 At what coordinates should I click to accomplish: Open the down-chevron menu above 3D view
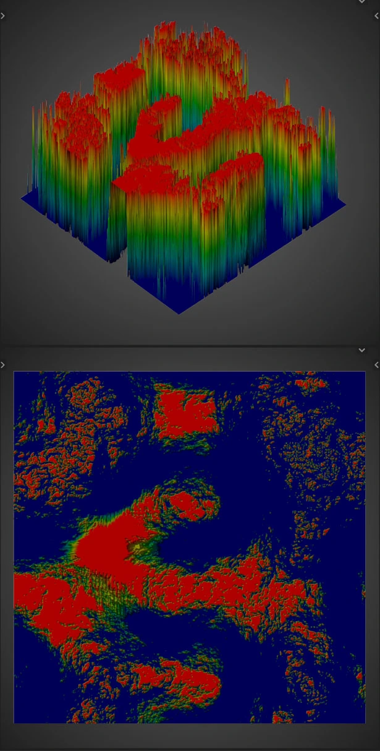[362, 2]
